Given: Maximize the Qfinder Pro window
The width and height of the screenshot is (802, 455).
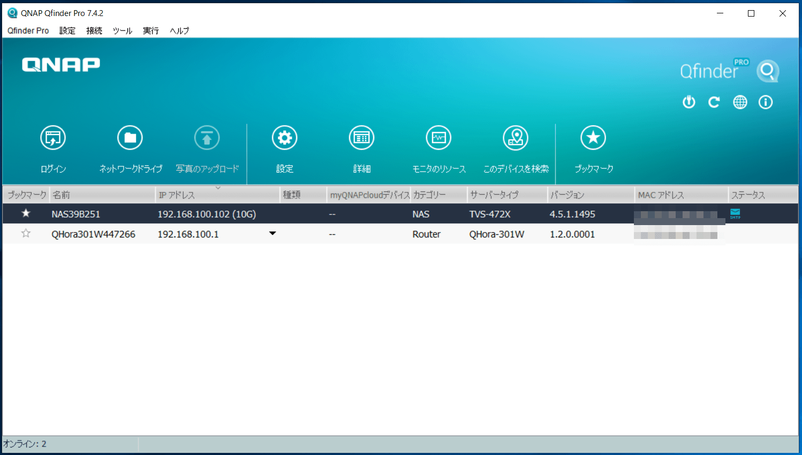Looking at the screenshot, I should [751, 13].
